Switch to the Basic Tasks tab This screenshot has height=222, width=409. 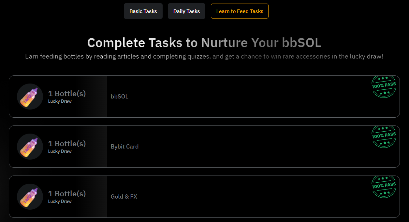click(x=143, y=11)
